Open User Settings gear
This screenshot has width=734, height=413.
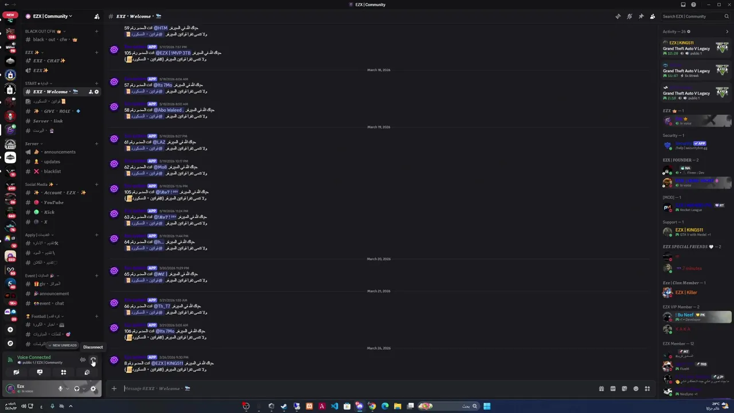(x=93, y=389)
